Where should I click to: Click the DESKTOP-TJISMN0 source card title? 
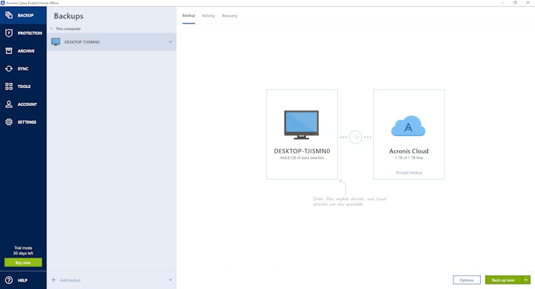302,151
